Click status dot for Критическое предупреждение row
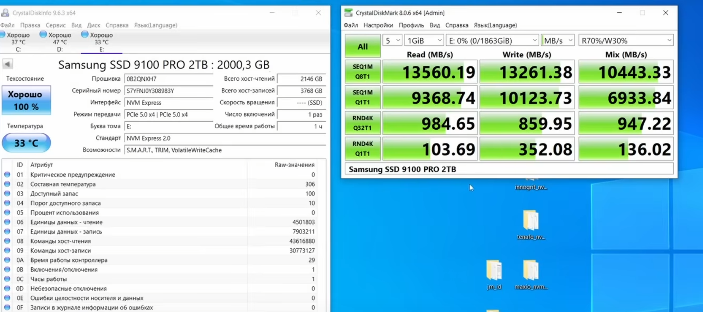The height and width of the screenshot is (312, 703). coord(7,174)
